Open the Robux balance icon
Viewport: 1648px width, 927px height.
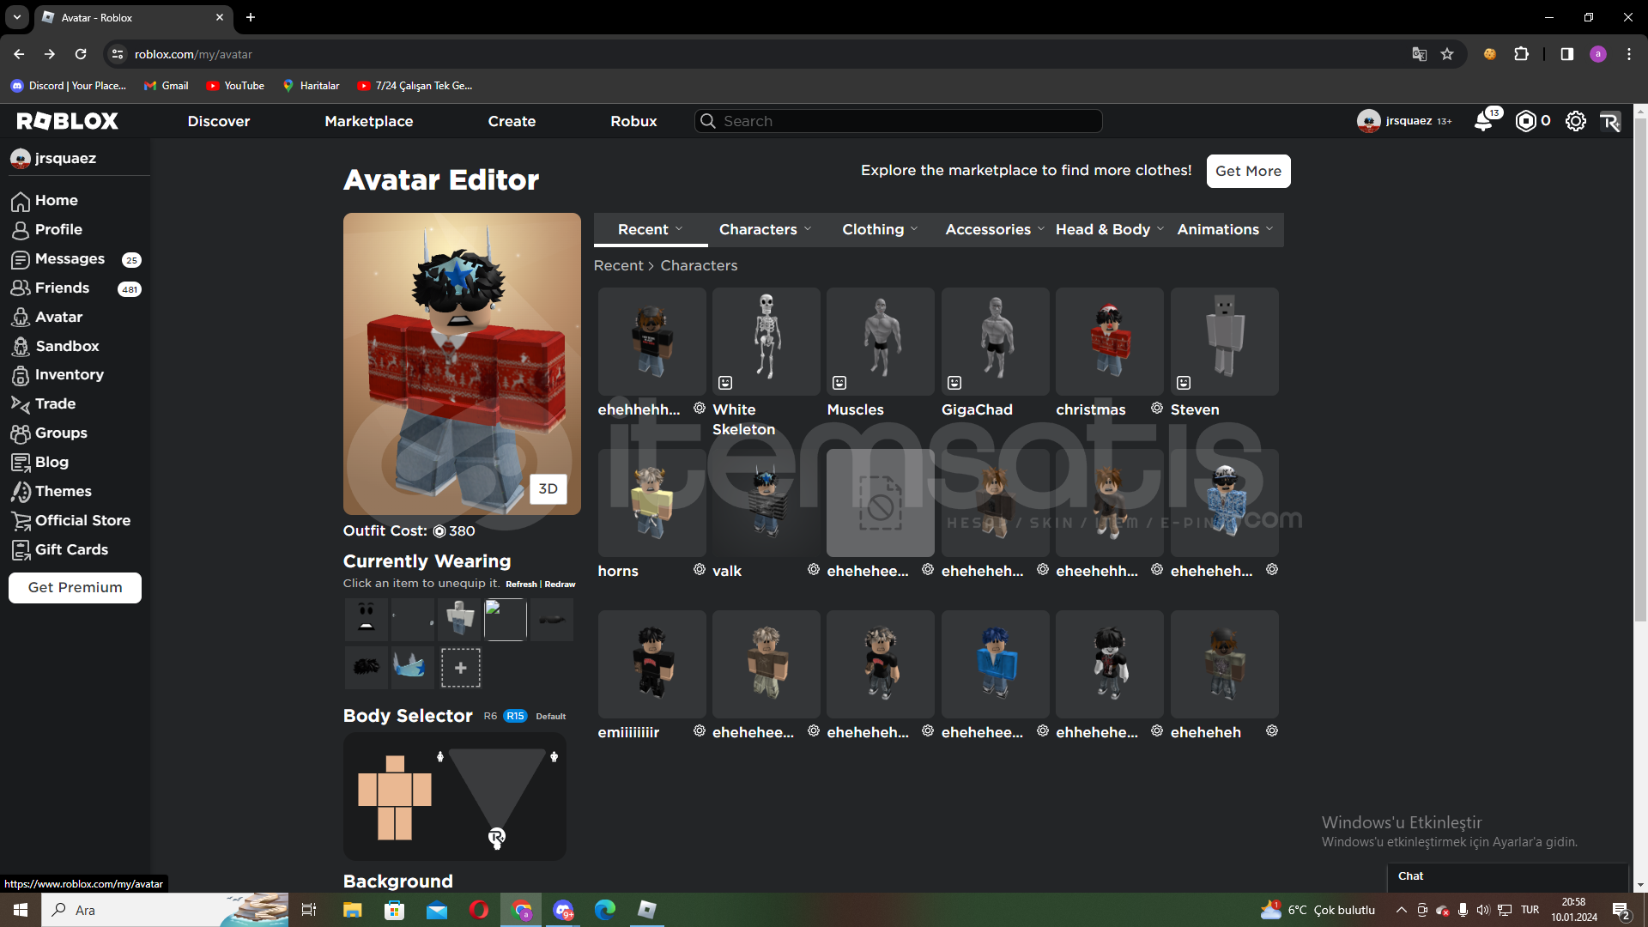1525,121
